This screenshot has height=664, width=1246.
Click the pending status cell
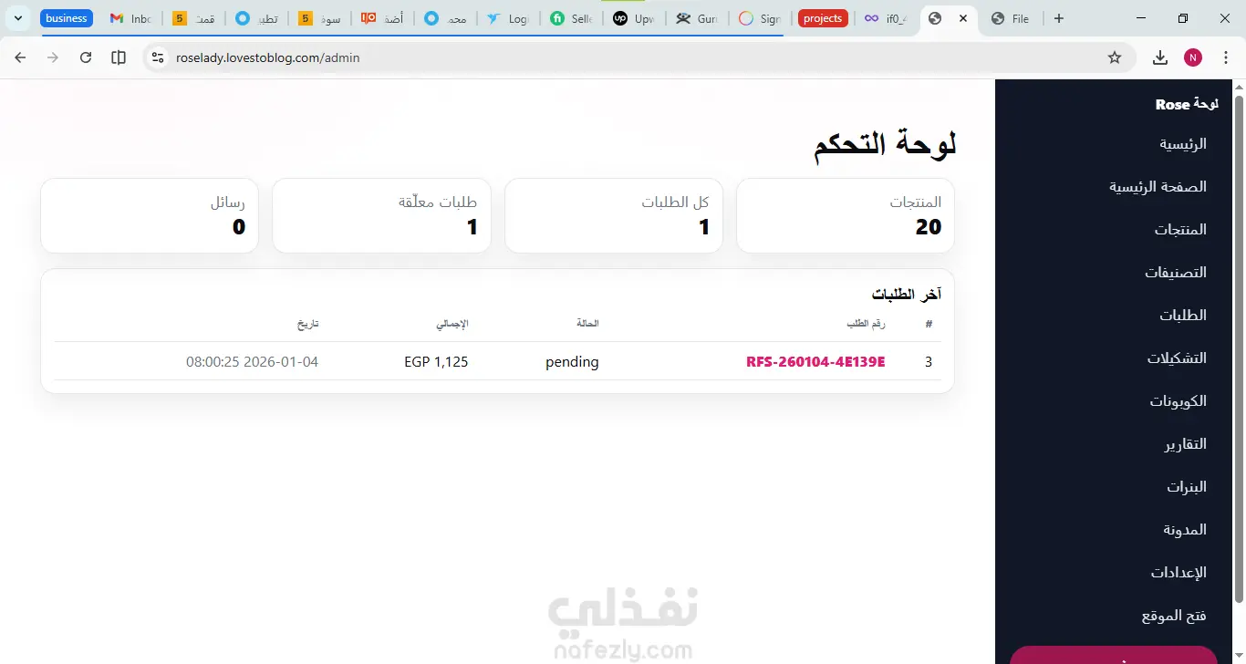coord(572,362)
